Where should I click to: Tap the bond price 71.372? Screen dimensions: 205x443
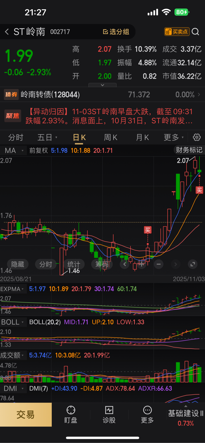[x=139, y=95]
